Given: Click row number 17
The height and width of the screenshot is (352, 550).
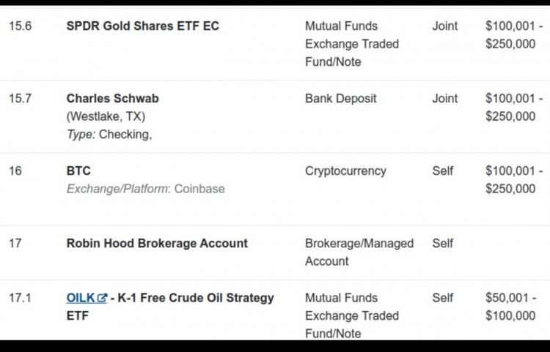Looking at the screenshot, I should tap(15, 243).
